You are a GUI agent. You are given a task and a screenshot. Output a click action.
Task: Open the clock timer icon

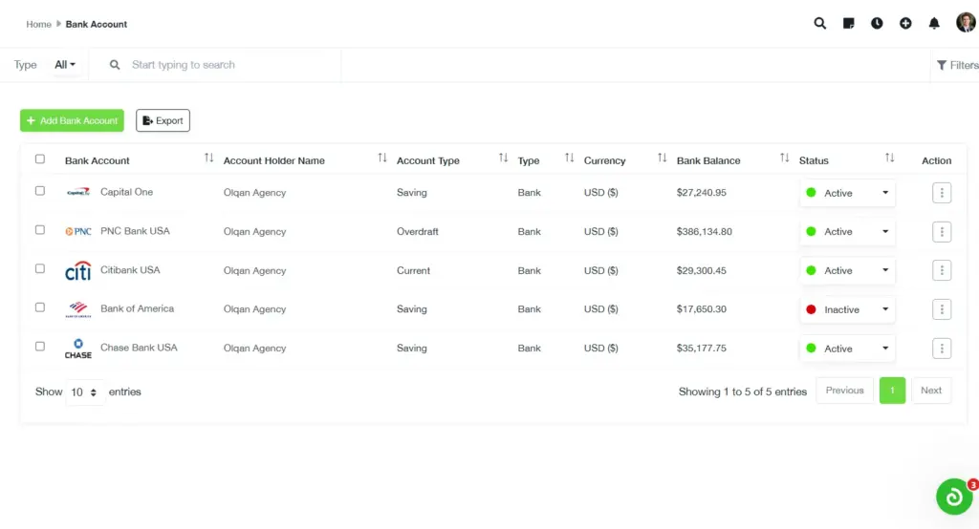pyautogui.click(x=878, y=24)
